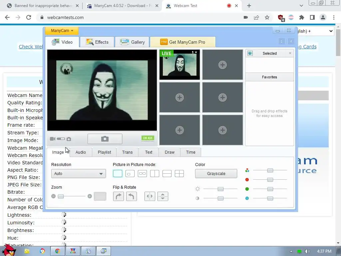Open the Audio settings tab

click(81, 152)
